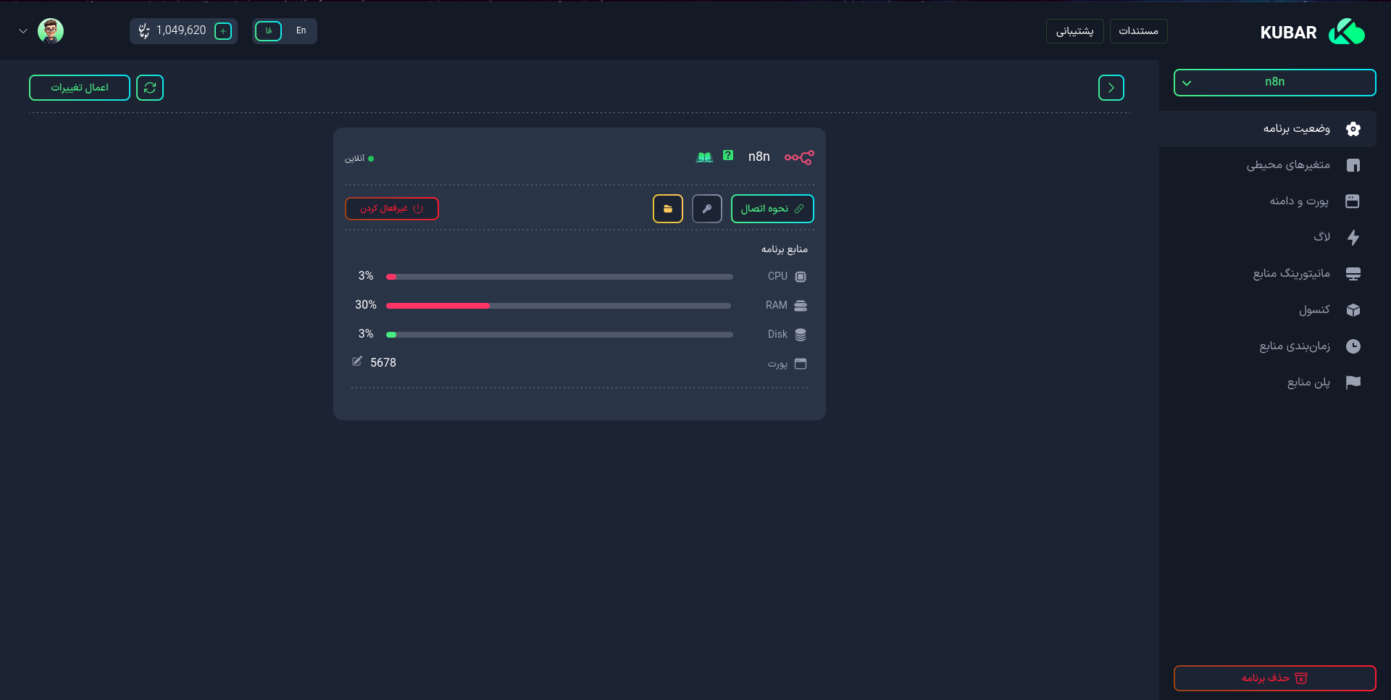Open the n8n app selector dropdown
The width and height of the screenshot is (1391, 700).
pyautogui.click(x=1274, y=83)
